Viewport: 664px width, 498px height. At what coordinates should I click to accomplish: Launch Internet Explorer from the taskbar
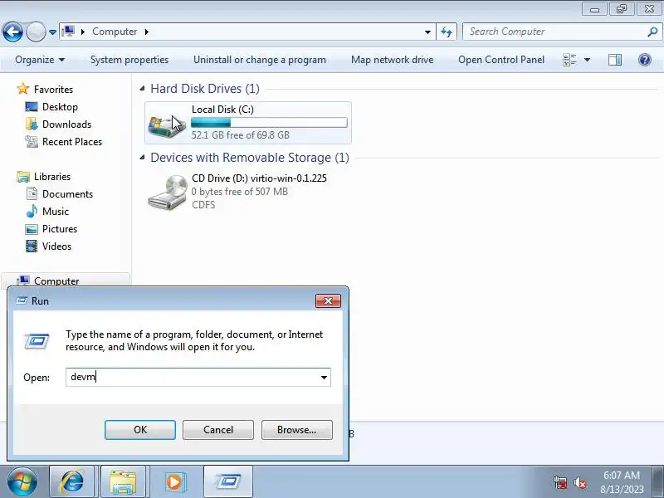[x=72, y=482]
